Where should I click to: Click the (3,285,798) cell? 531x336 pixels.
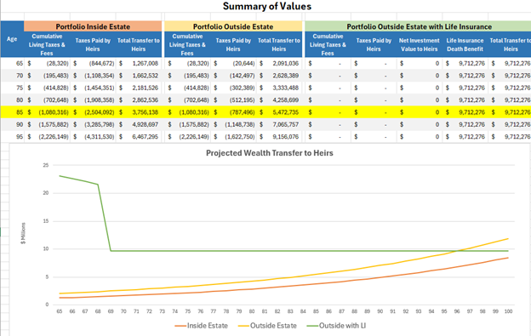[x=93, y=124]
